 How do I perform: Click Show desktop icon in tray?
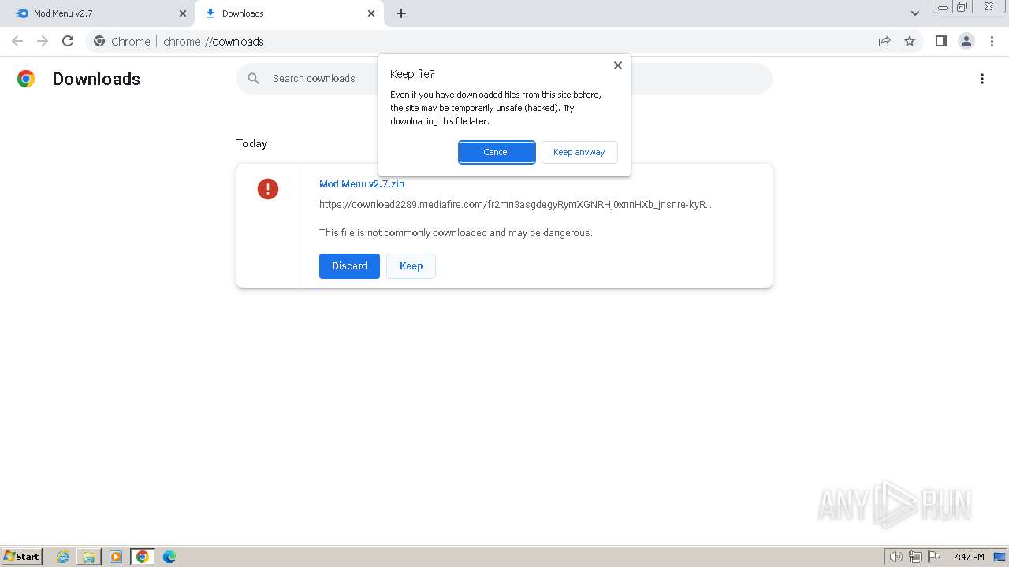tap(1000, 557)
